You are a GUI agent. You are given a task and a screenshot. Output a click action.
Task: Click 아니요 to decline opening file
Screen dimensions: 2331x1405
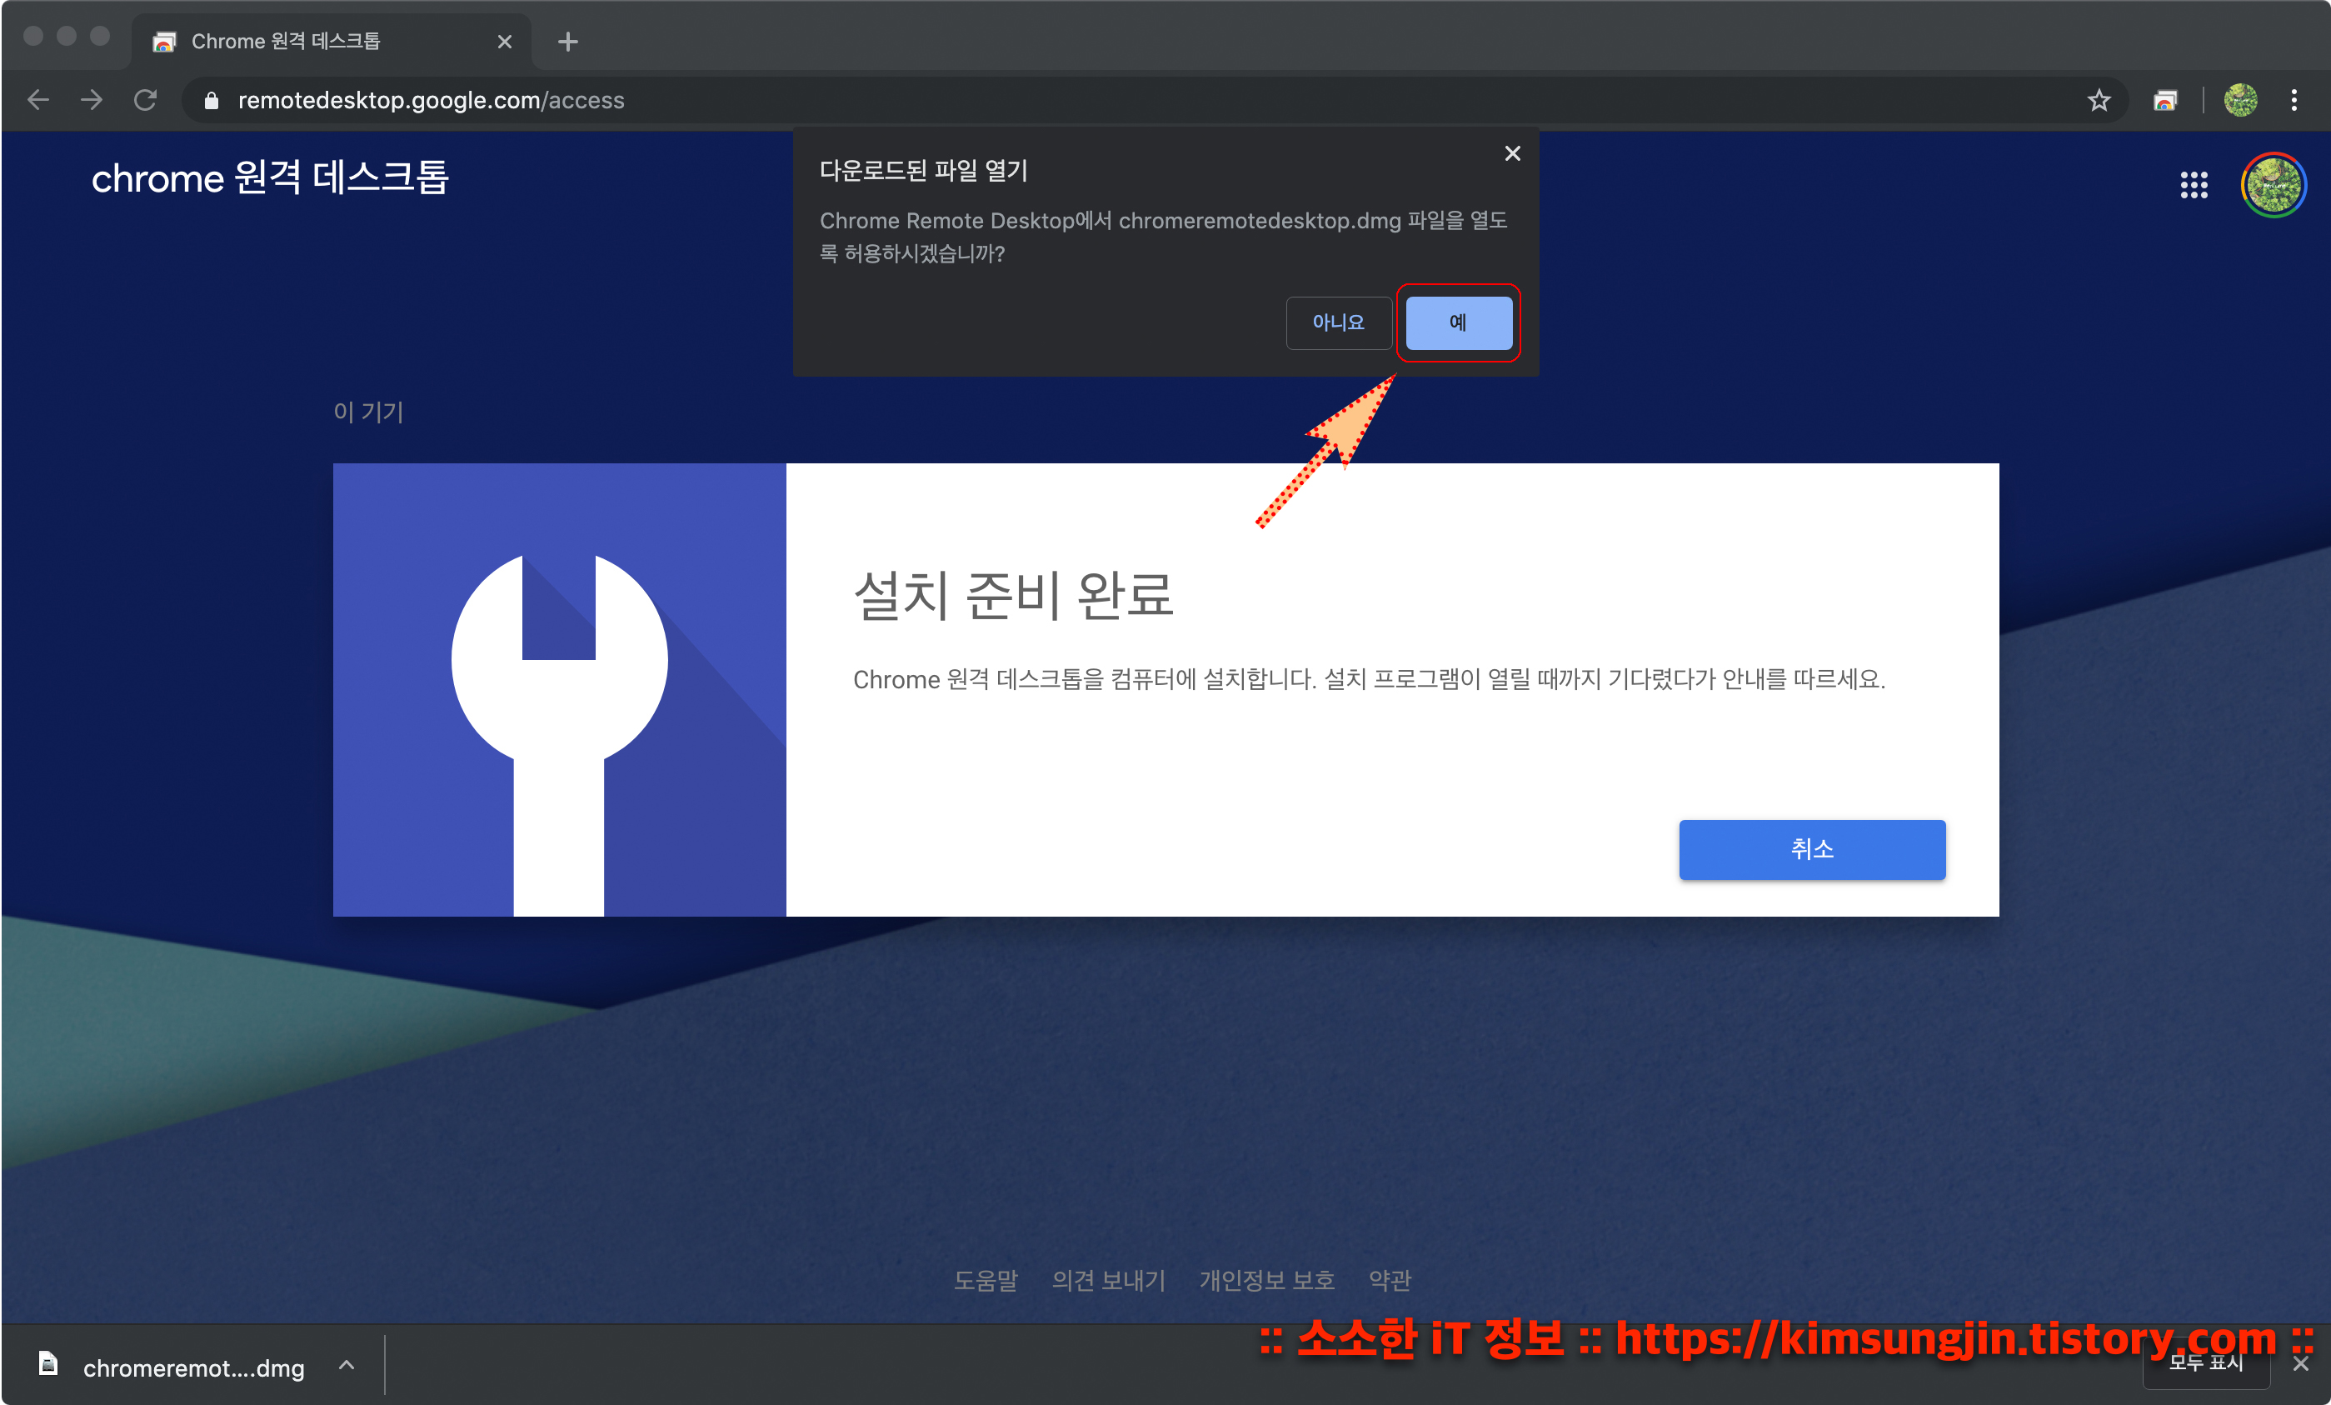point(1338,322)
